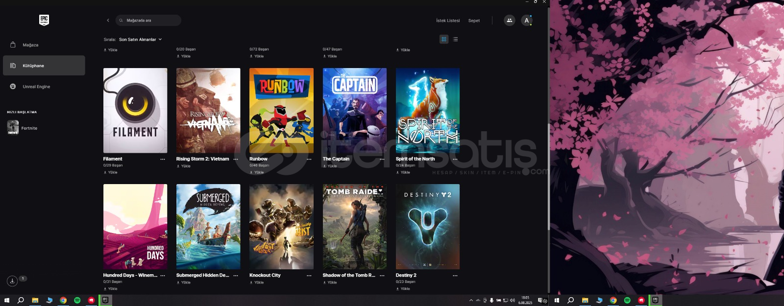Click Yükle to install Runbow
This screenshot has height=306, width=784.
pyautogui.click(x=257, y=172)
